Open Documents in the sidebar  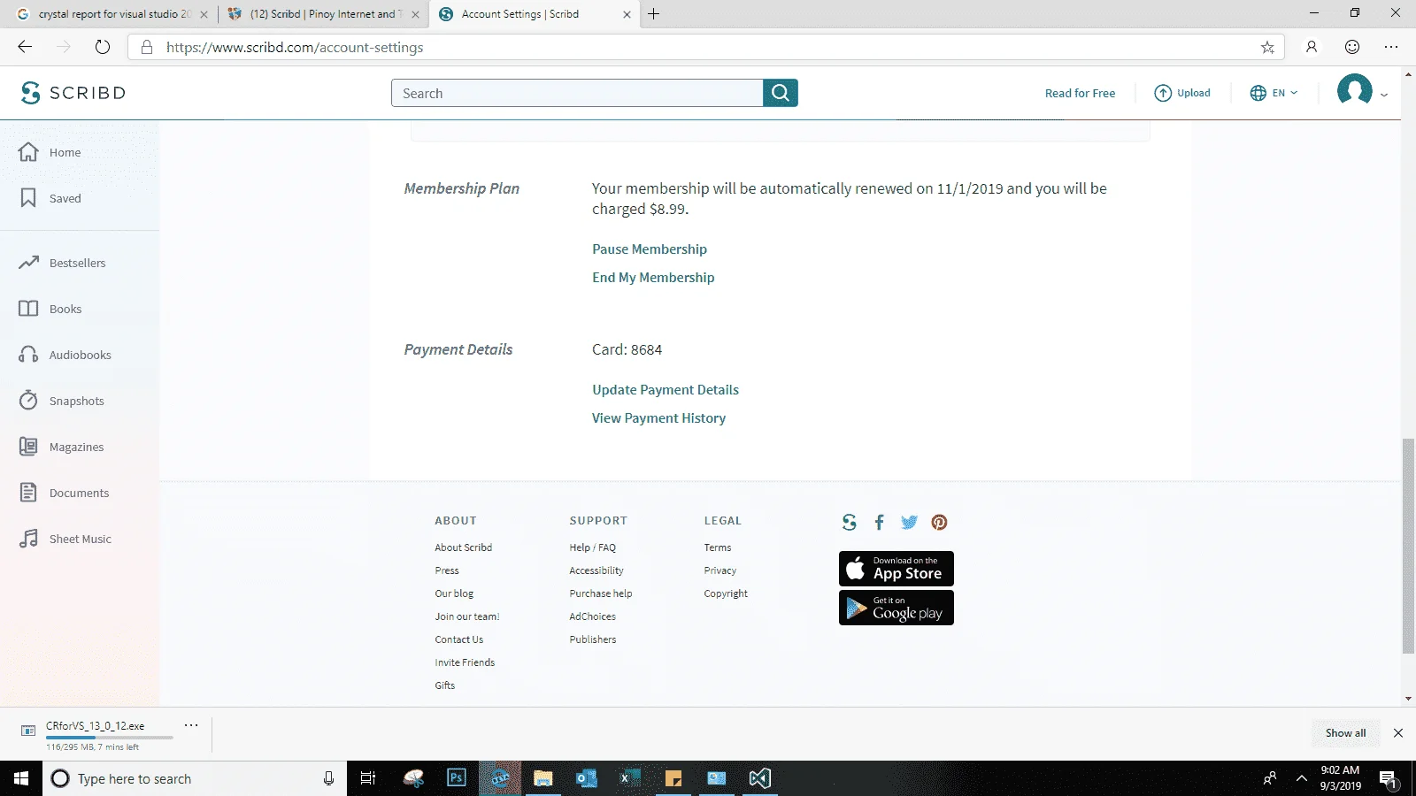point(64,493)
